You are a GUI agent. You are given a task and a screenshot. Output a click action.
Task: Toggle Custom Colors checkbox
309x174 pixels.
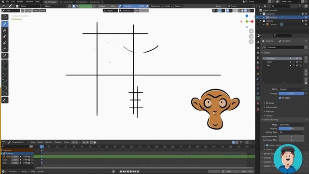point(267,145)
